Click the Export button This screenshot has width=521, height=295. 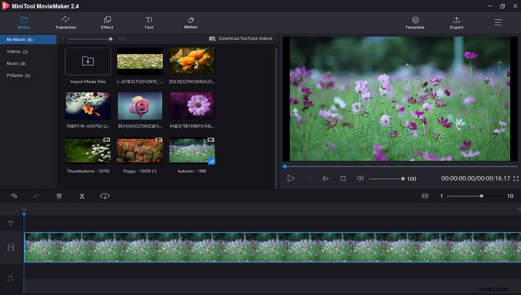point(456,23)
